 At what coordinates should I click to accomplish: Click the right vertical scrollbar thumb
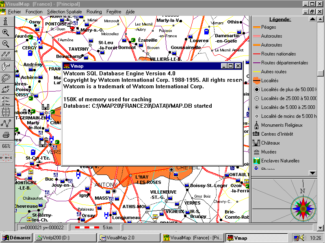coord(321,73)
